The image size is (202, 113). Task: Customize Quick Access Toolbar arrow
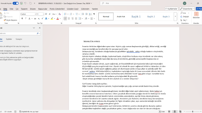click(x=35, y=3)
